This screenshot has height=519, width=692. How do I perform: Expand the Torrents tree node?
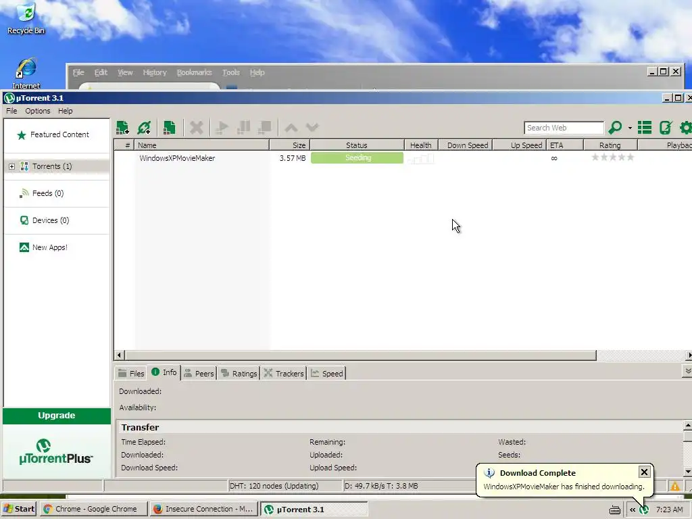(x=12, y=166)
